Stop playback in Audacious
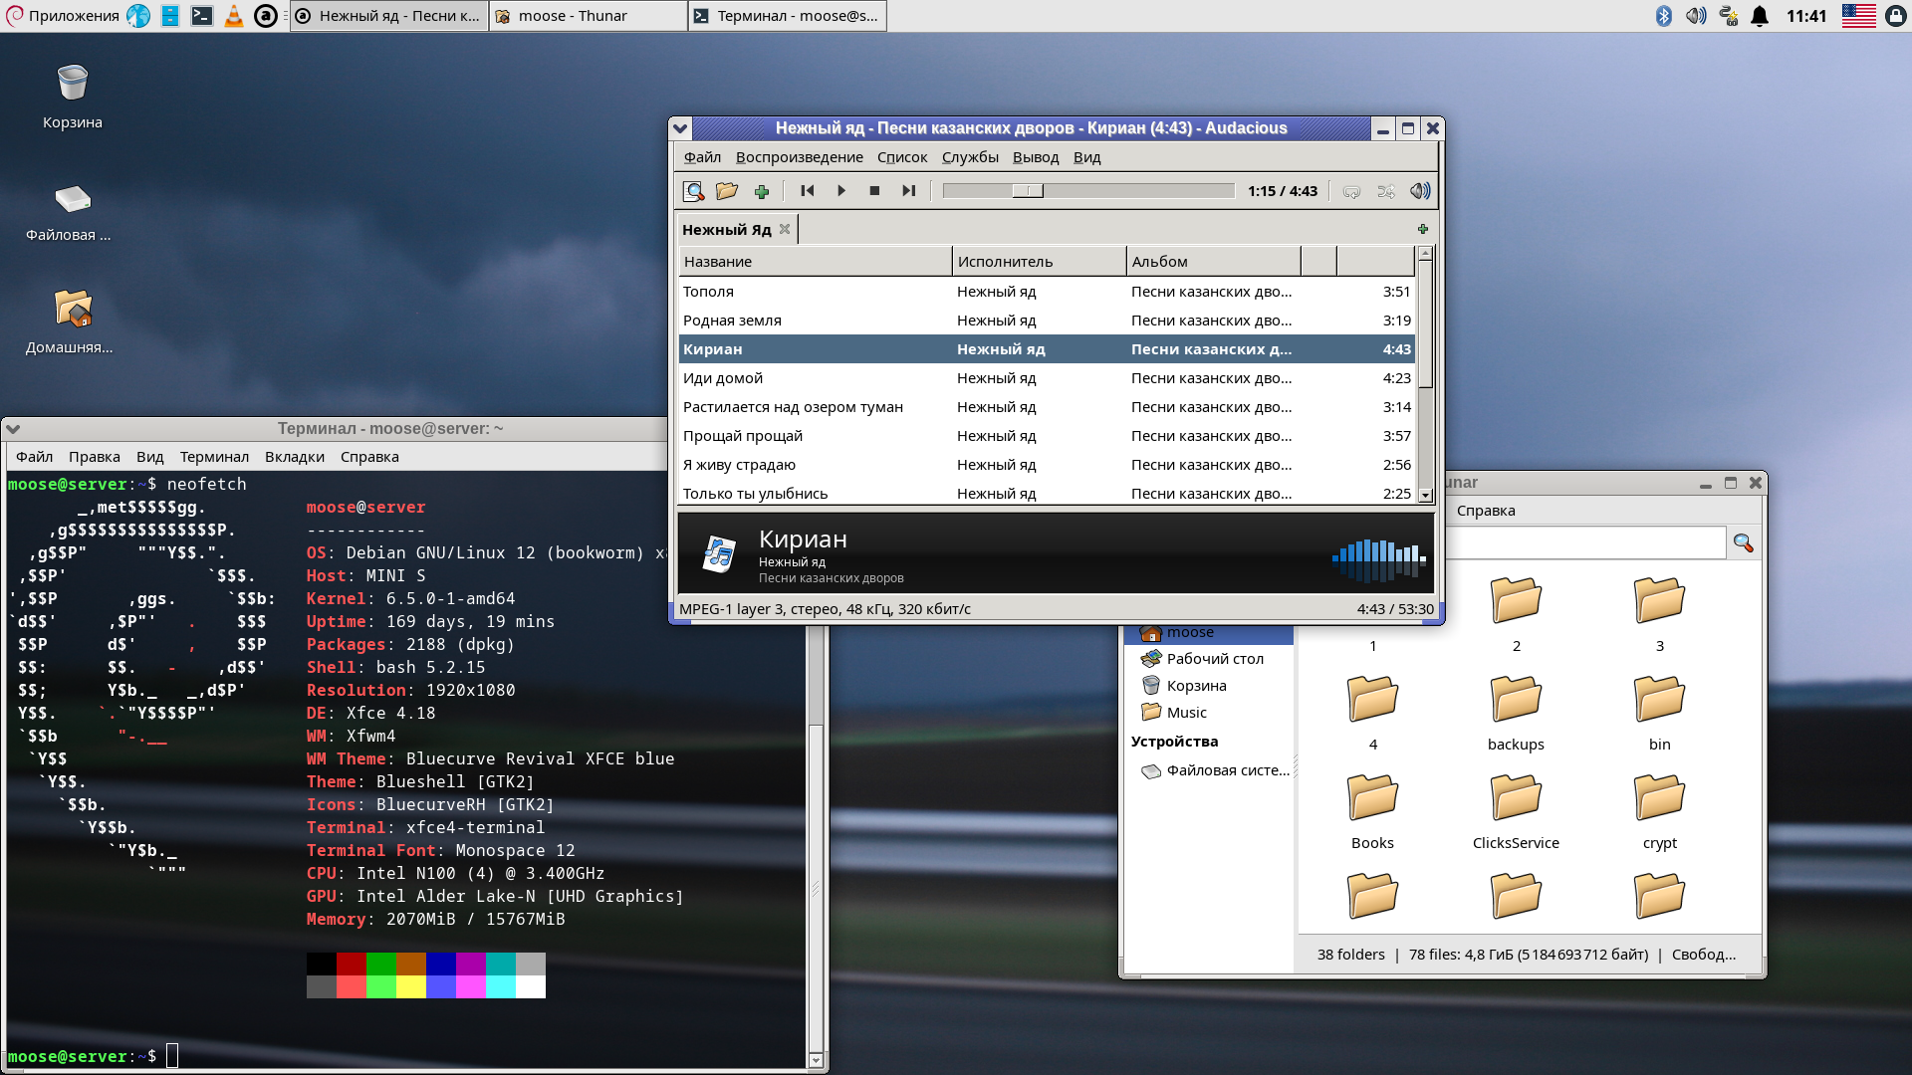1912x1075 pixels. tap(874, 191)
